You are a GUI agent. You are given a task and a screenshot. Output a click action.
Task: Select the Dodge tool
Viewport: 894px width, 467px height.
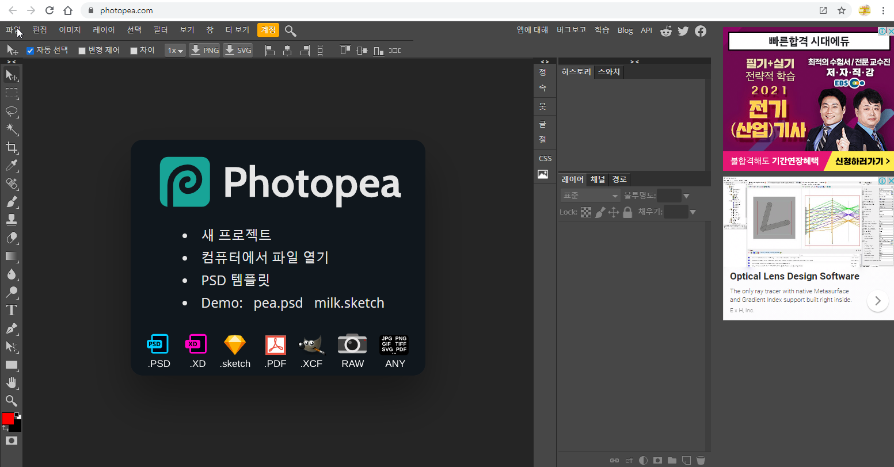click(x=12, y=292)
